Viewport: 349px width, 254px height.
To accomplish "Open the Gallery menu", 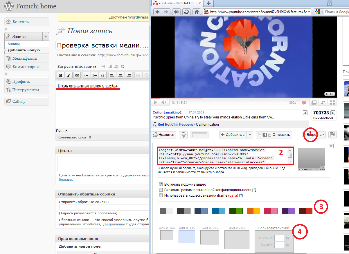I will 27,101.
